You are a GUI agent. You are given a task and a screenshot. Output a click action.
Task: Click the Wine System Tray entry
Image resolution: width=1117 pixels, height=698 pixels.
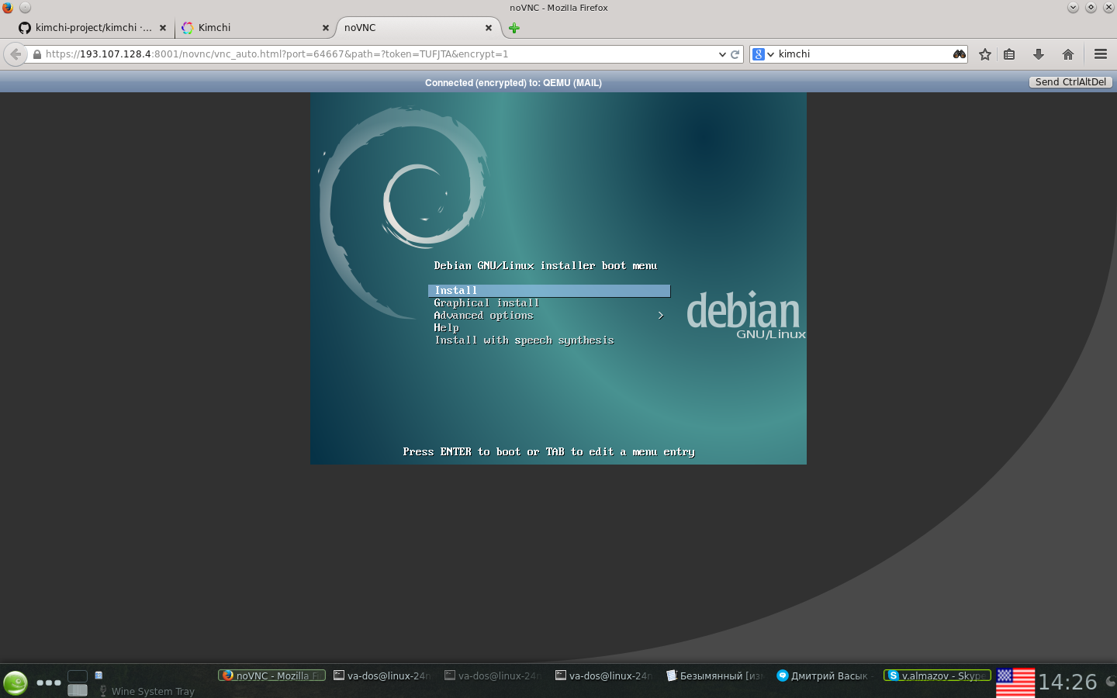(146, 691)
